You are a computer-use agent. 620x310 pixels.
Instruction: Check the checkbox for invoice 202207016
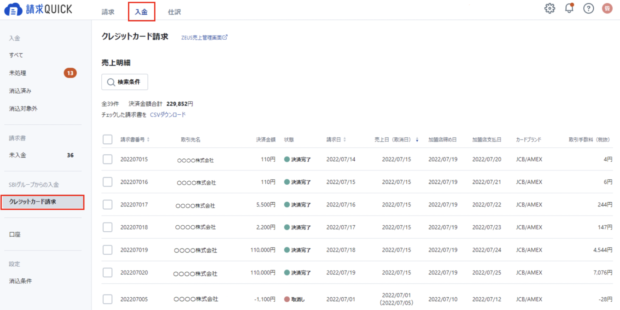(x=107, y=182)
